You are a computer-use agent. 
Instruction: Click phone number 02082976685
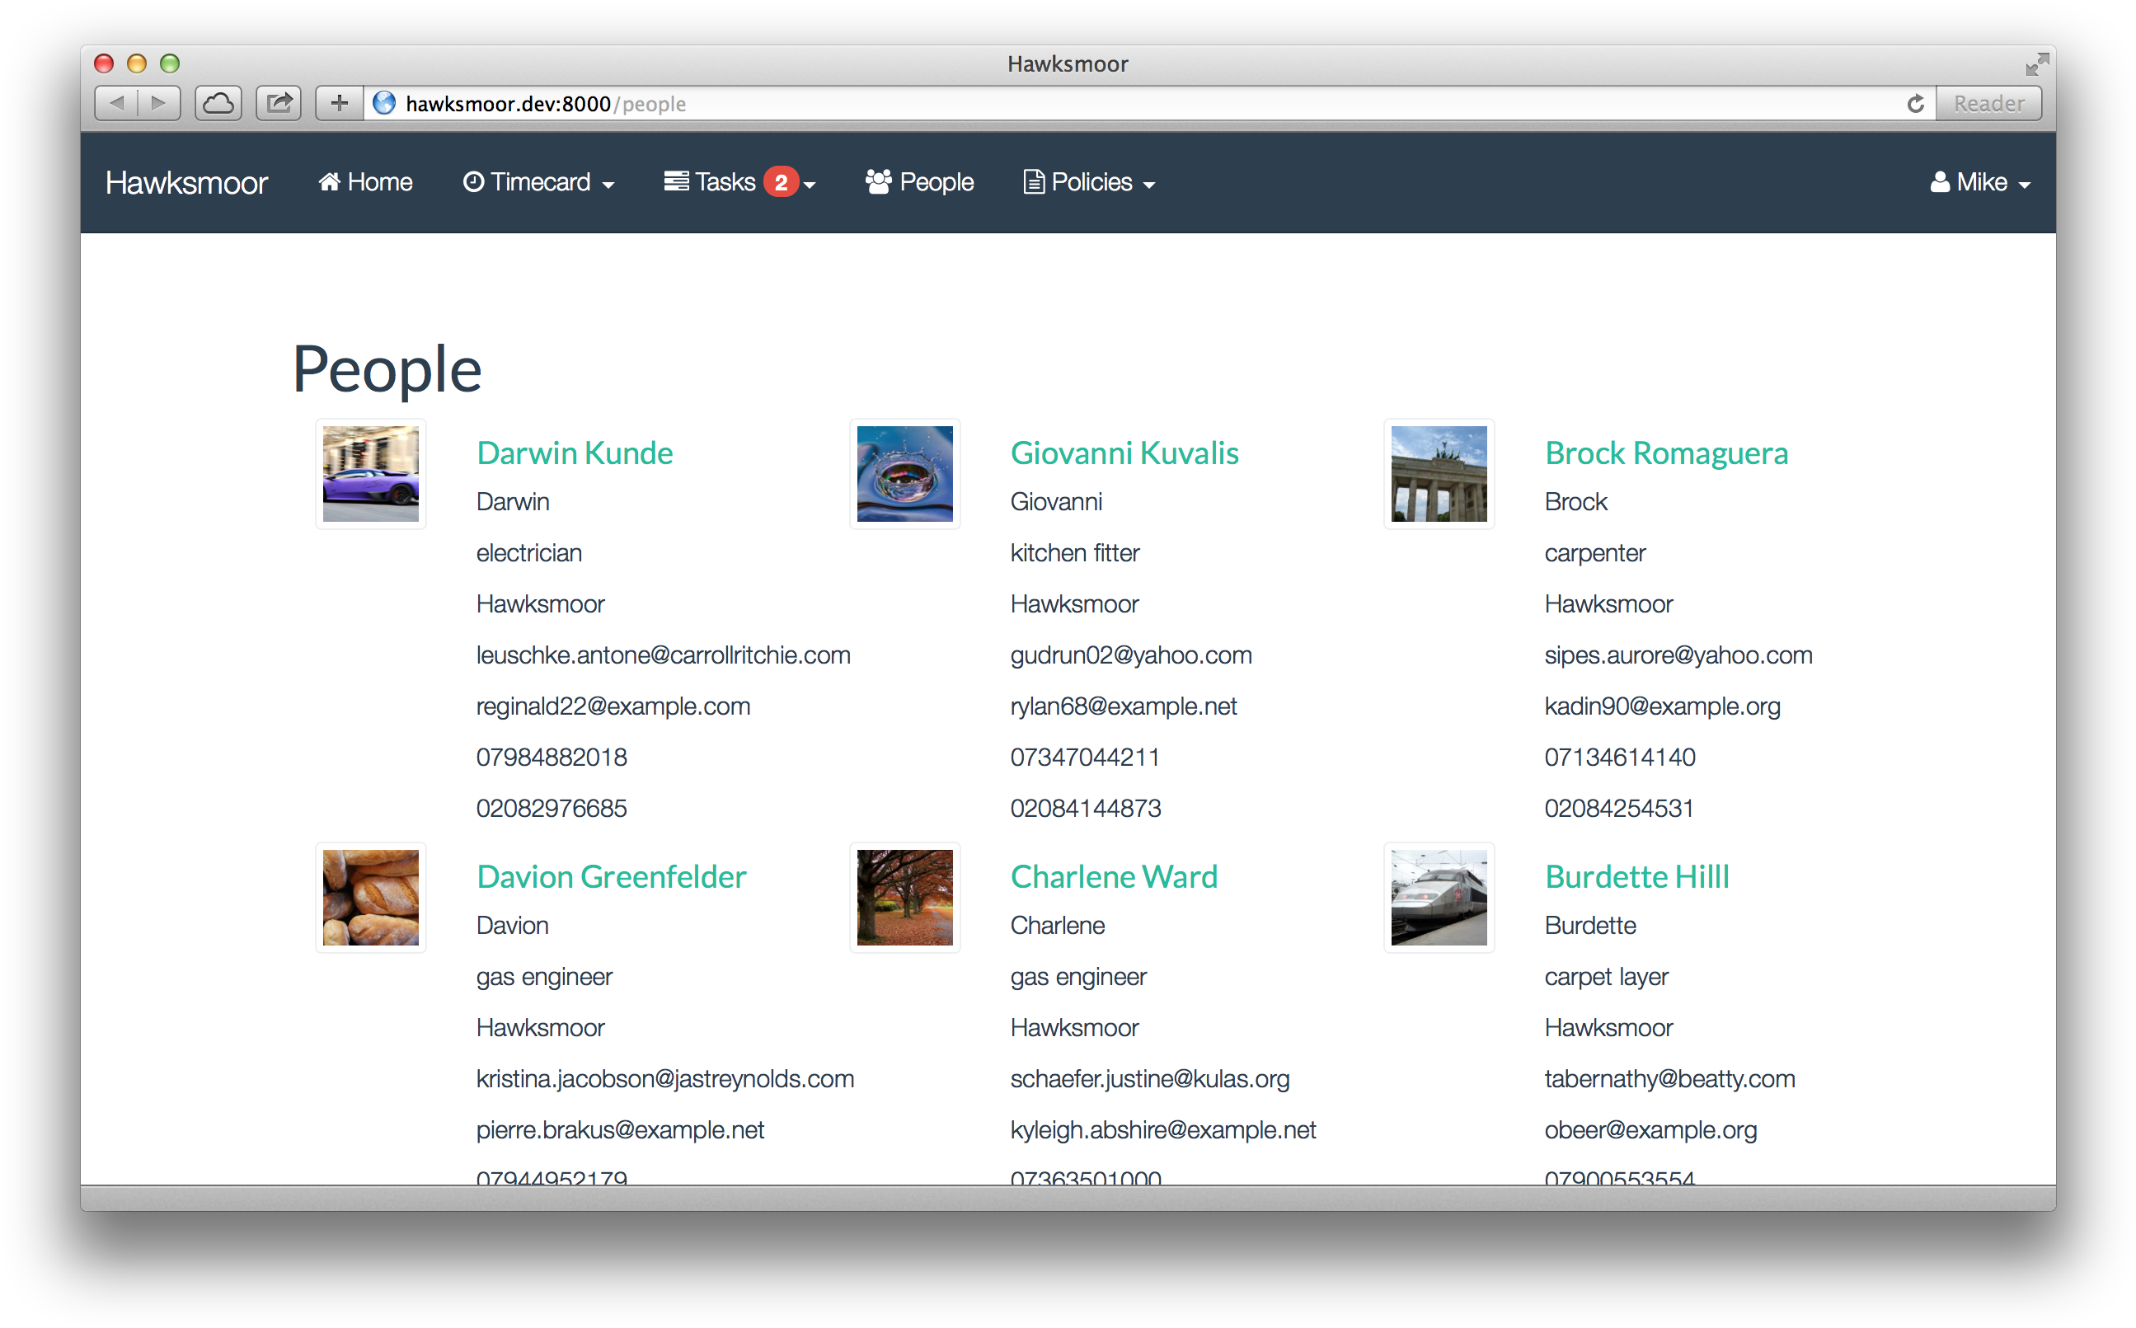coord(552,808)
